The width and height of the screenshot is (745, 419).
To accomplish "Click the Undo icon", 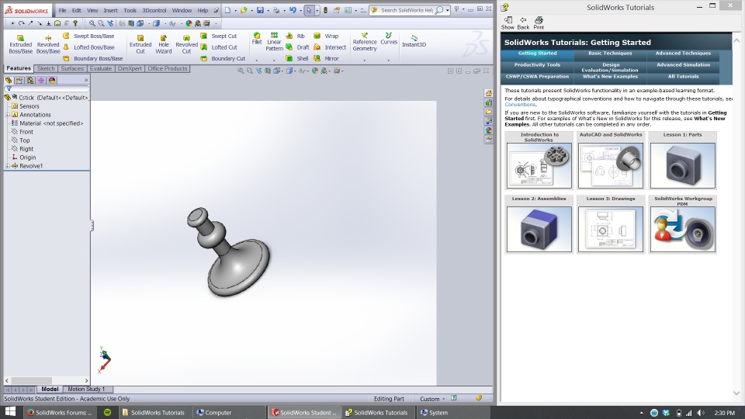I will click(x=293, y=10).
